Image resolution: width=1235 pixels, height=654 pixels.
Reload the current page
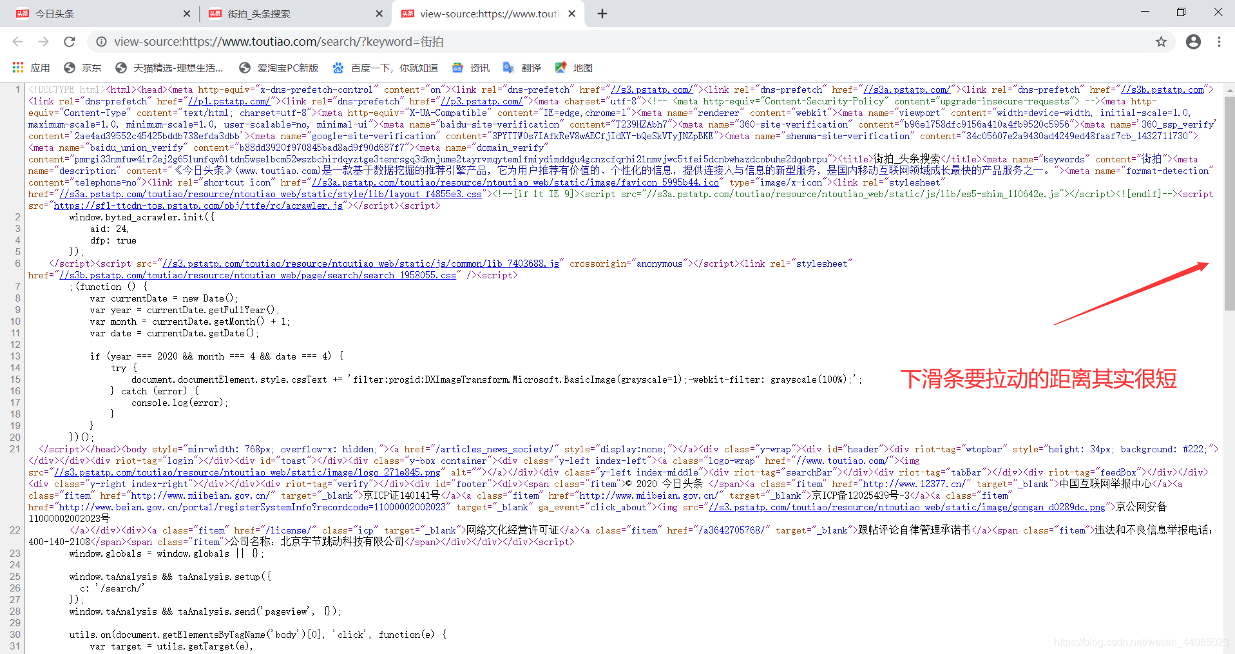tap(70, 42)
